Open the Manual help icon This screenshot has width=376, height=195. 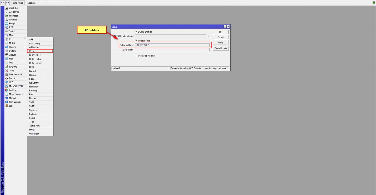(7, 98)
